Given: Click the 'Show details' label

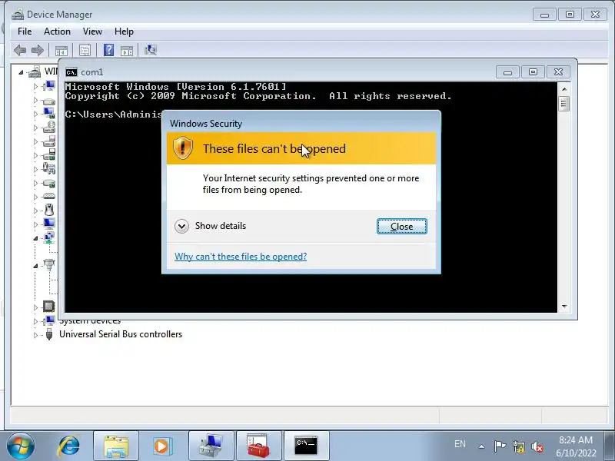Looking at the screenshot, I should click(221, 226).
